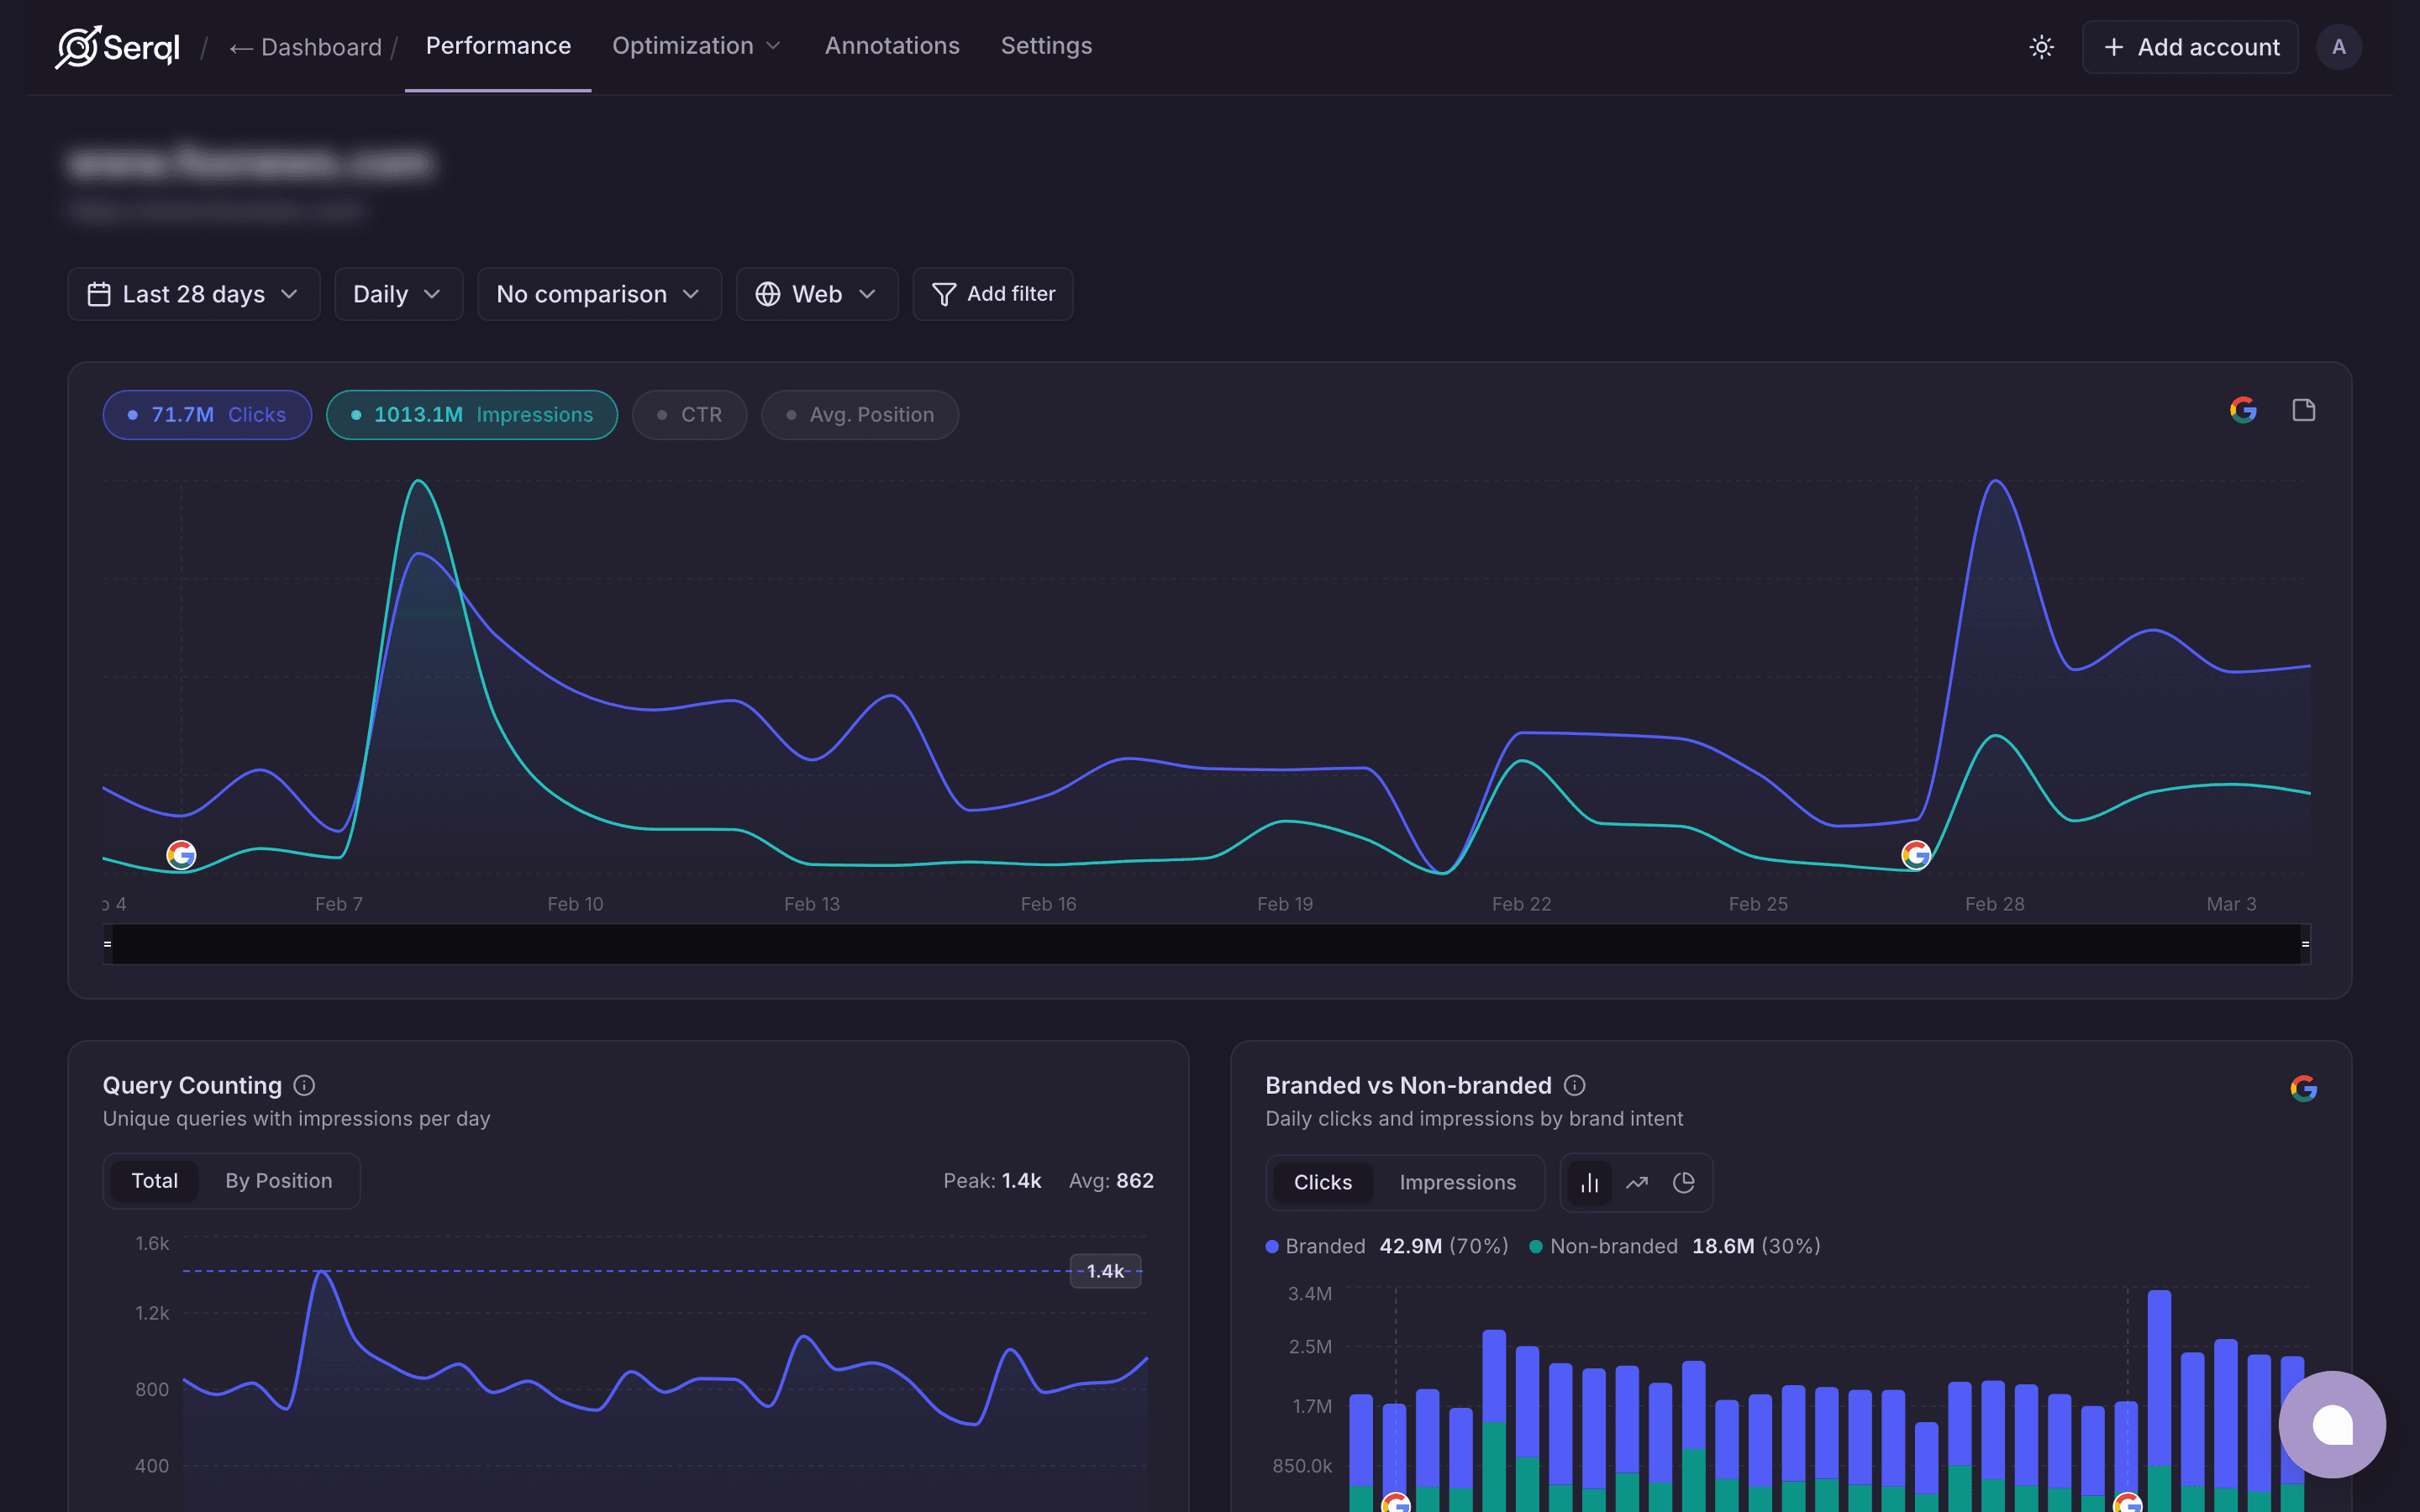Screen dimensions: 2420x1512
Task: Toggle off the 71.7M Clicks metric
Action: 206,414
